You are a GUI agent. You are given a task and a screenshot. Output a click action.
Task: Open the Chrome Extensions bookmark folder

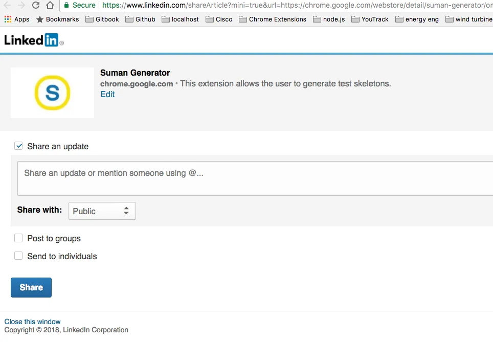tap(273, 19)
